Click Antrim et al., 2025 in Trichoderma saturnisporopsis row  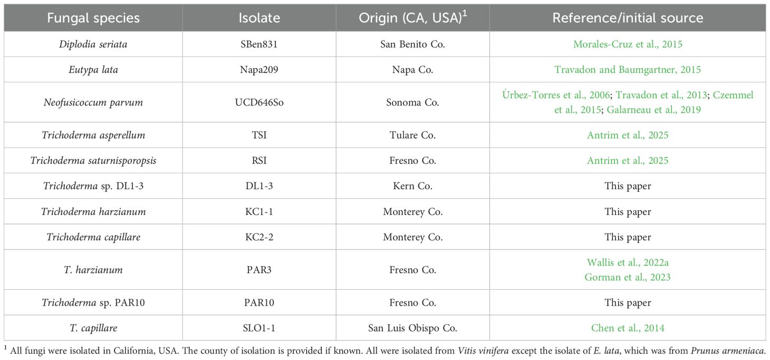pos(628,161)
